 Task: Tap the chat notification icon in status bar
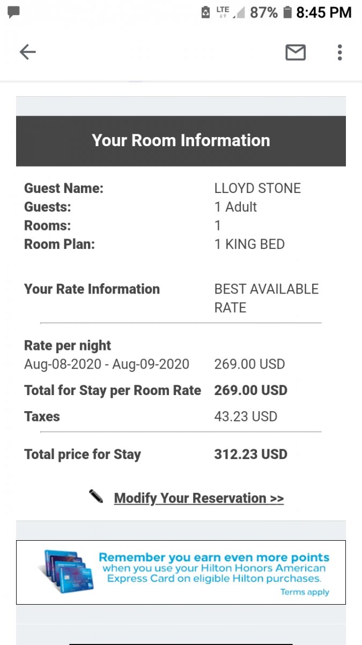point(14,12)
